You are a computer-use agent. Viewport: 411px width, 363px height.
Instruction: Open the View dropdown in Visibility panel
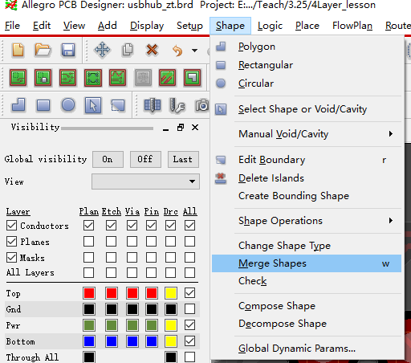click(x=145, y=181)
